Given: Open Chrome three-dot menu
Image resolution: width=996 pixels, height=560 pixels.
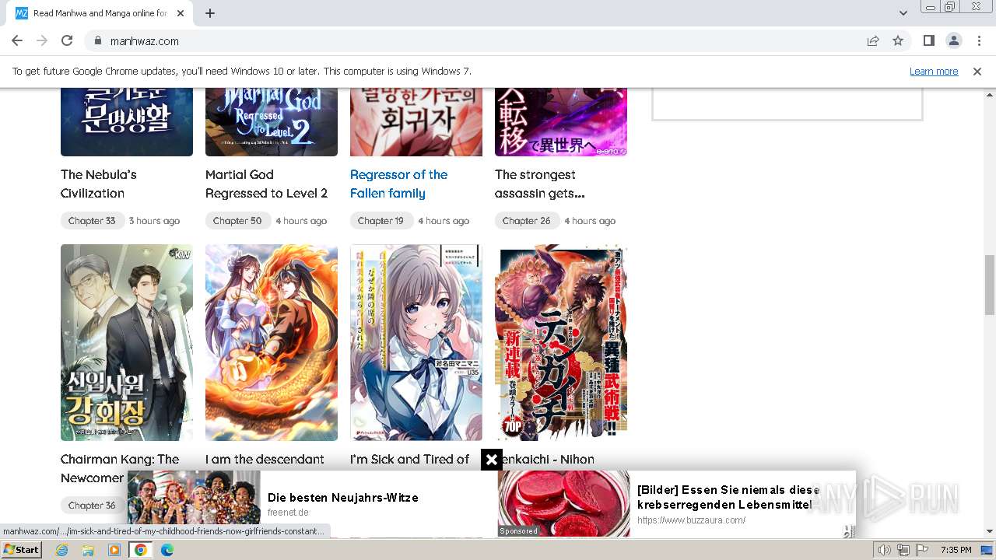Looking at the screenshot, I should 978,40.
